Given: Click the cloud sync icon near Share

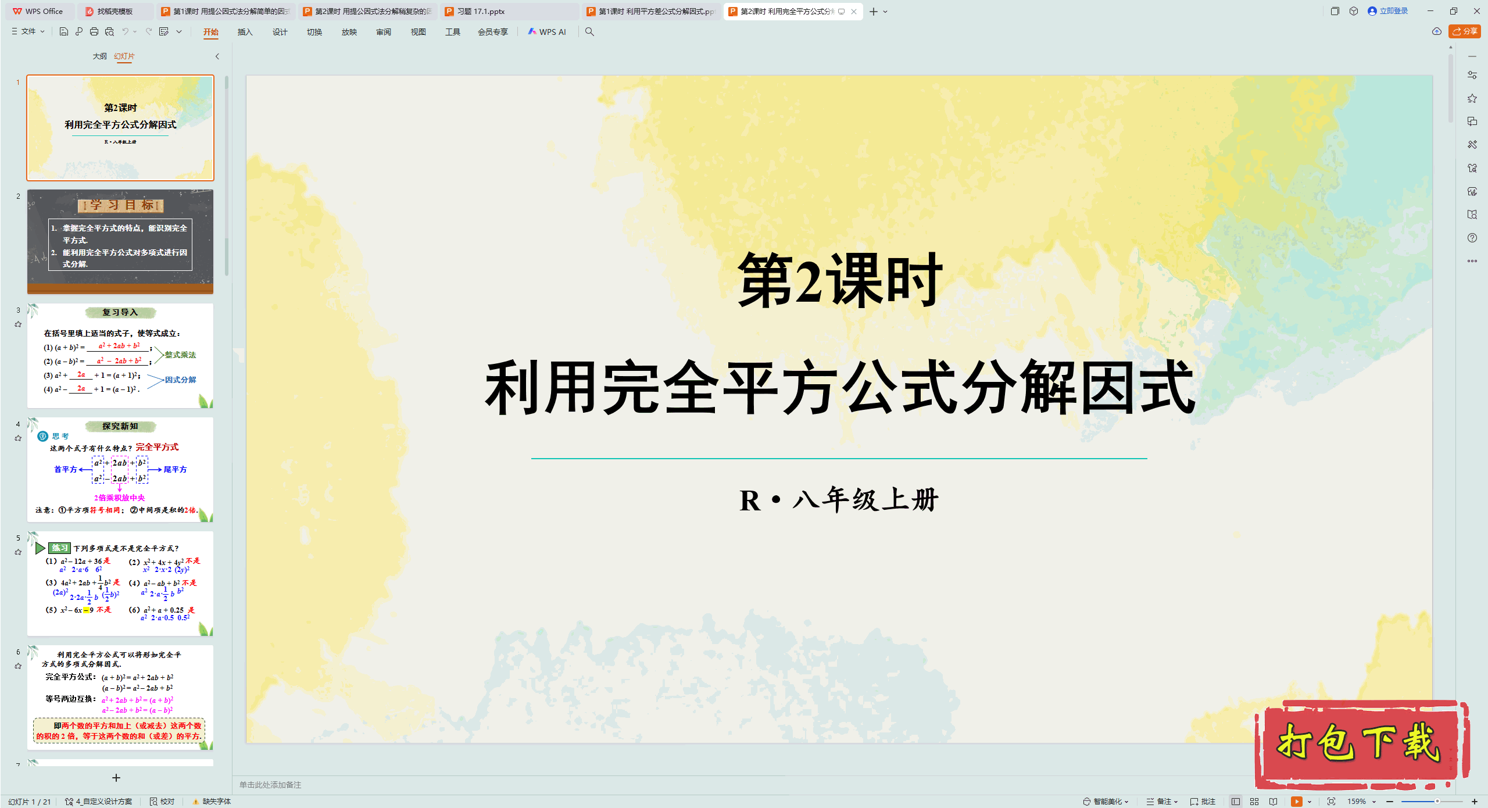Looking at the screenshot, I should [1437, 31].
